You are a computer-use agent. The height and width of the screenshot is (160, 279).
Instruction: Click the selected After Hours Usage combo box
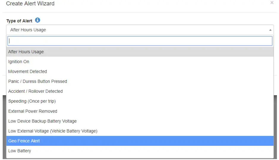click(137, 30)
